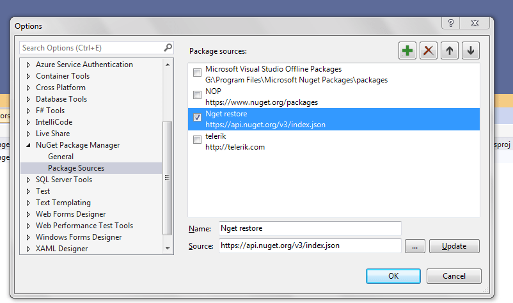Move selected source down with arrow icon
The image size is (513, 303).
click(x=471, y=51)
